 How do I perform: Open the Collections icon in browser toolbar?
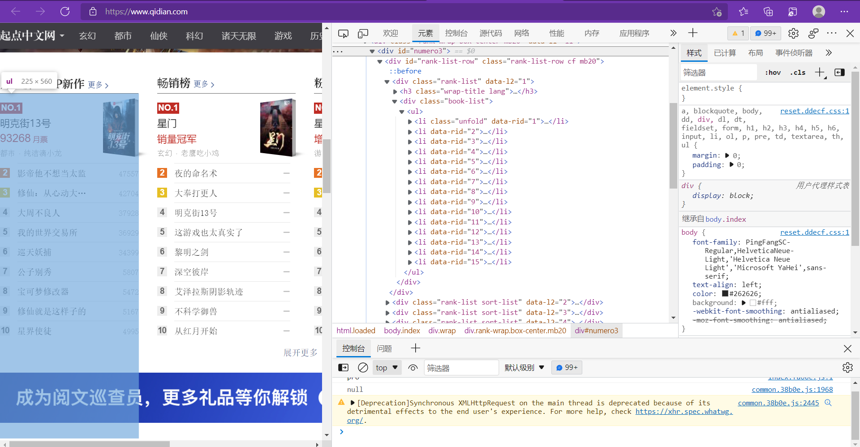768,12
